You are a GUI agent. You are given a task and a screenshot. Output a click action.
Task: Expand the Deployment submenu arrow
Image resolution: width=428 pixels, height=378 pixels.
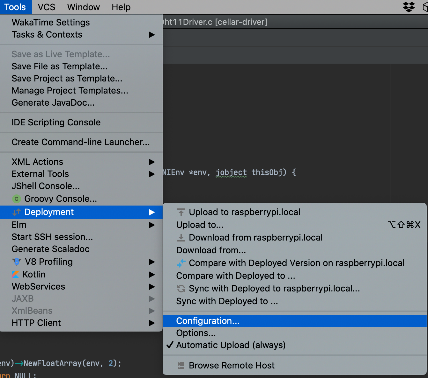point(152,212)
